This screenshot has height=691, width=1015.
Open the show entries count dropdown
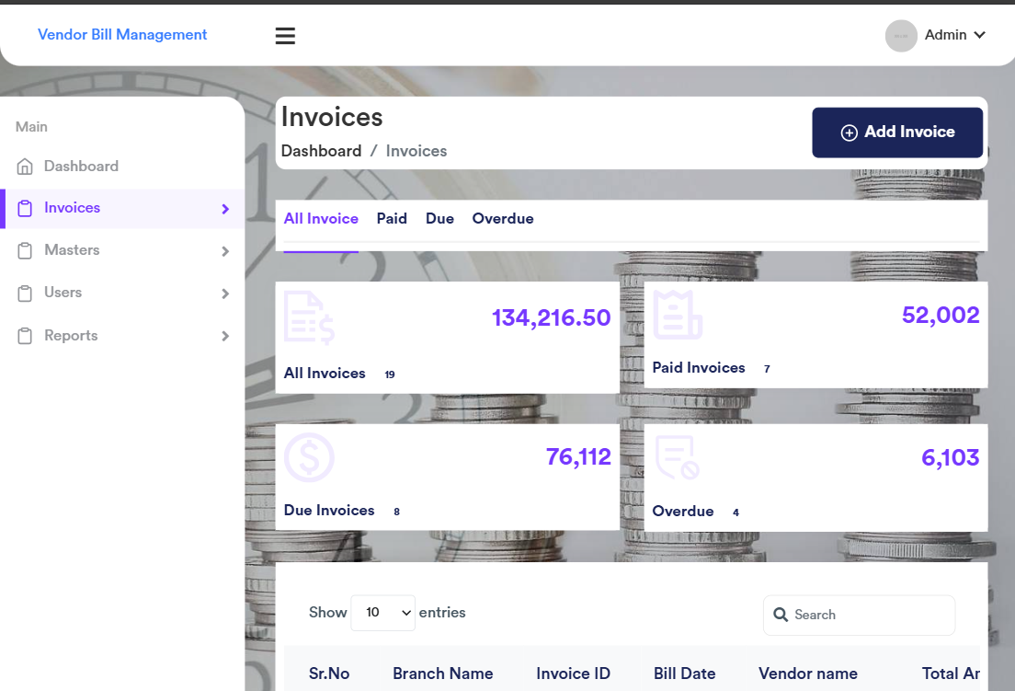pos(382,613)
